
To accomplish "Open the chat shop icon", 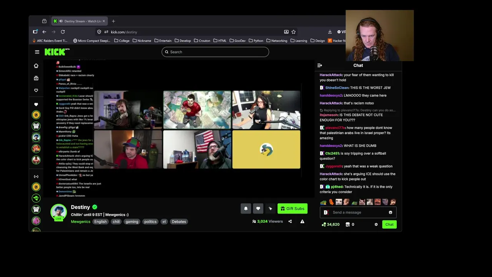I will coord(348,224).
